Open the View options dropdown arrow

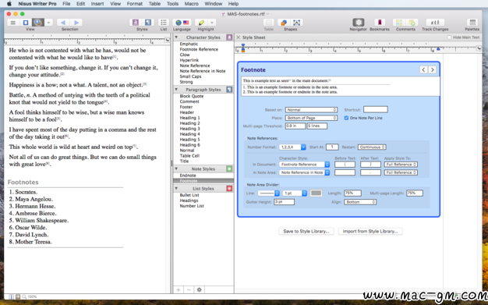coord(48,23)
